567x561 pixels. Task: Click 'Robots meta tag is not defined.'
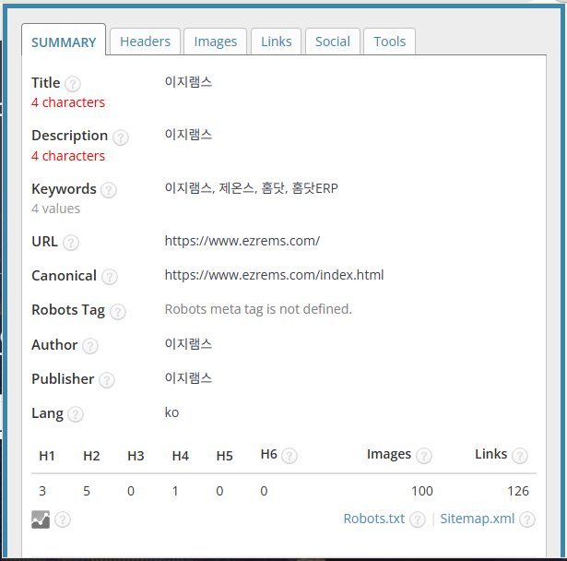258,309
